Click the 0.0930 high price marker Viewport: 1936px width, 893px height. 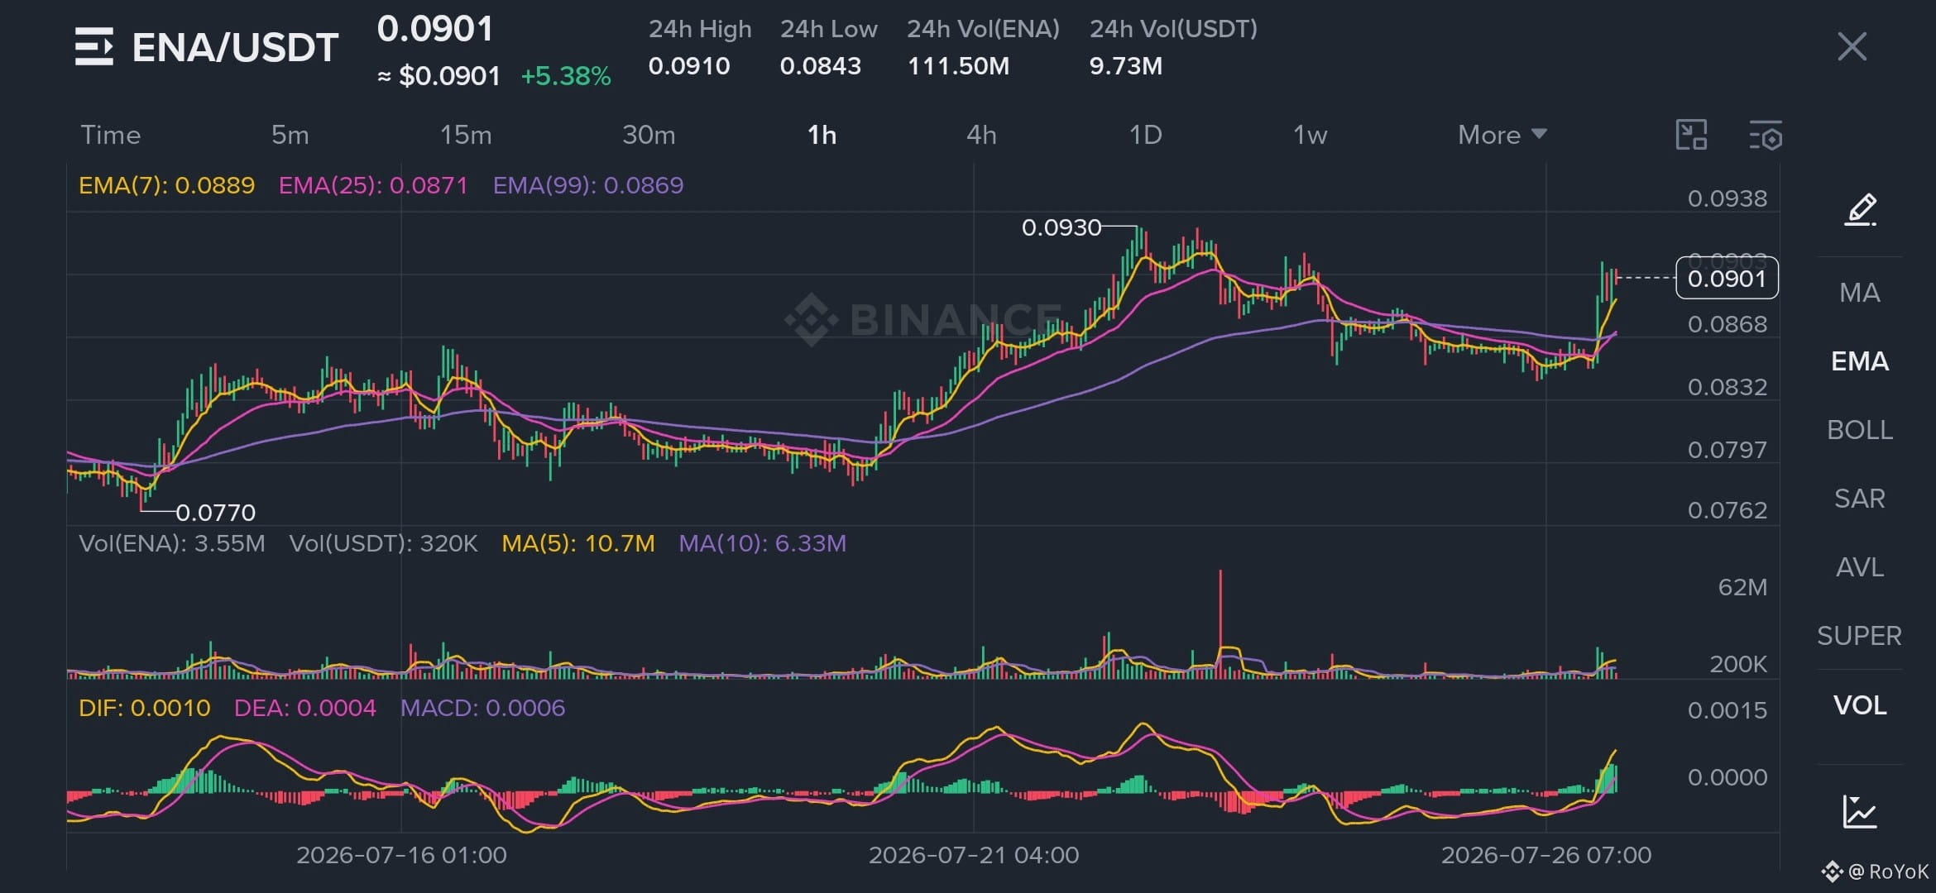[1061, 227]
